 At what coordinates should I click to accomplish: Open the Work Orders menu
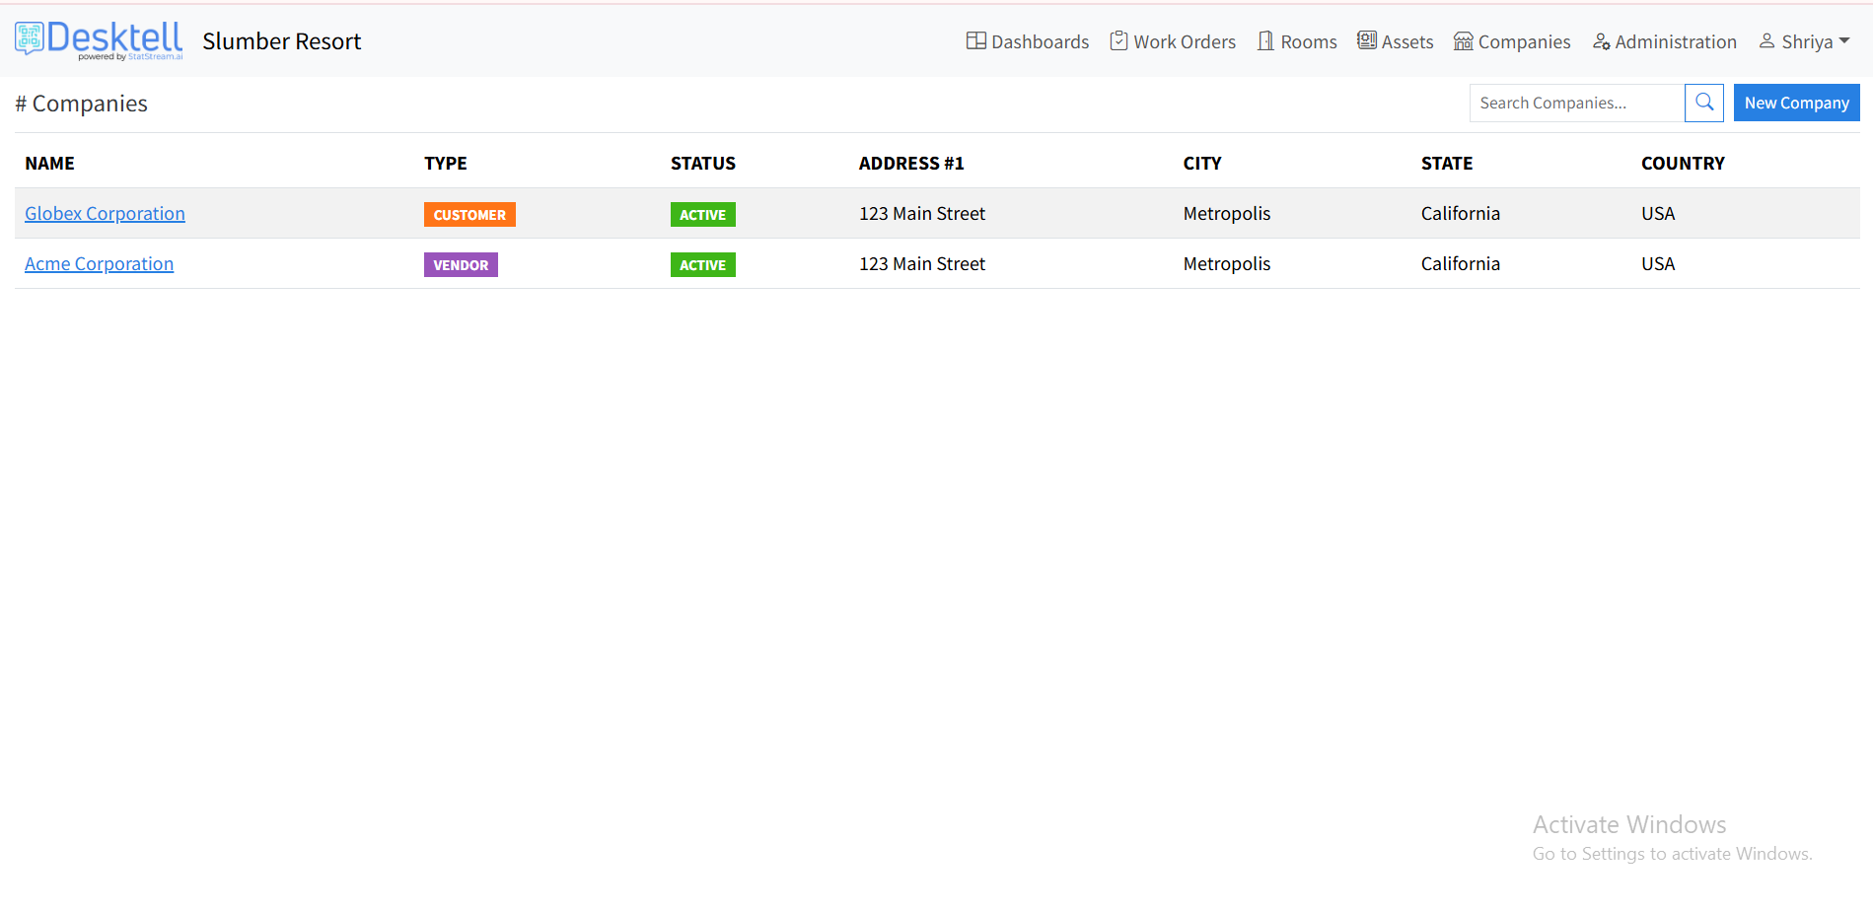pos(1184,41)
